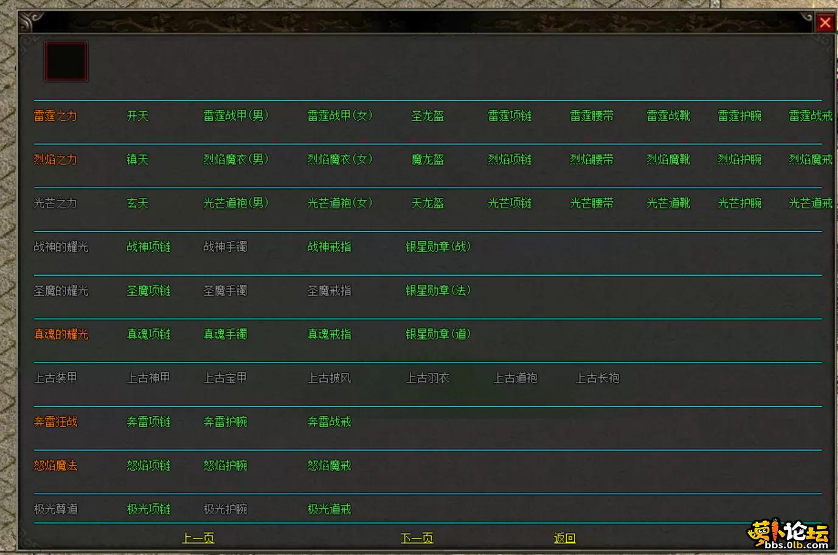838x555 pixels.
Task: Open the 开天 weapon entry
Action: coord(137,115)
